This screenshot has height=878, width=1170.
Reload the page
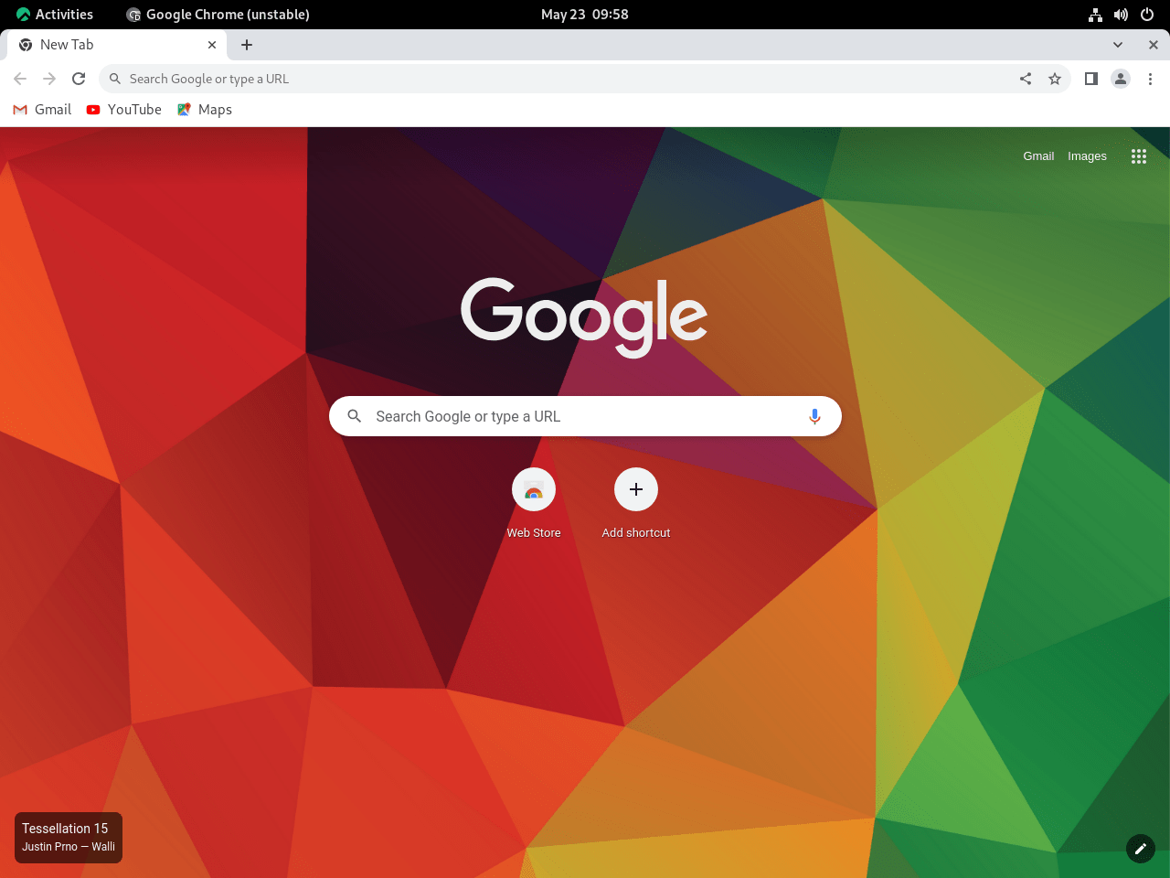(79, 79)
